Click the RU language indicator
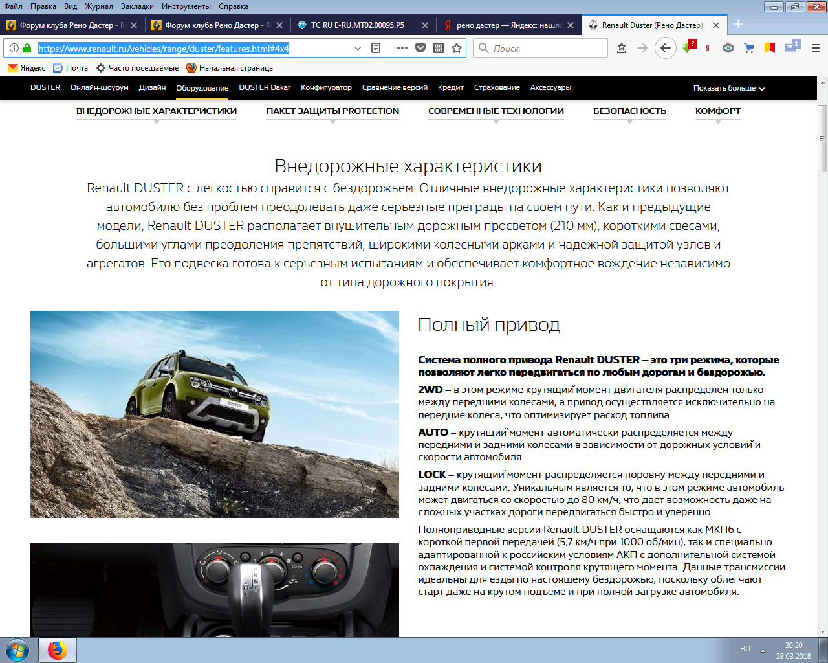Image resolution: width=828 pixels, height=663 pixels. 745,649
